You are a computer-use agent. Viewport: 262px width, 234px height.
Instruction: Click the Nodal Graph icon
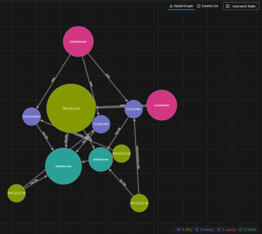[x=171, y=6]
